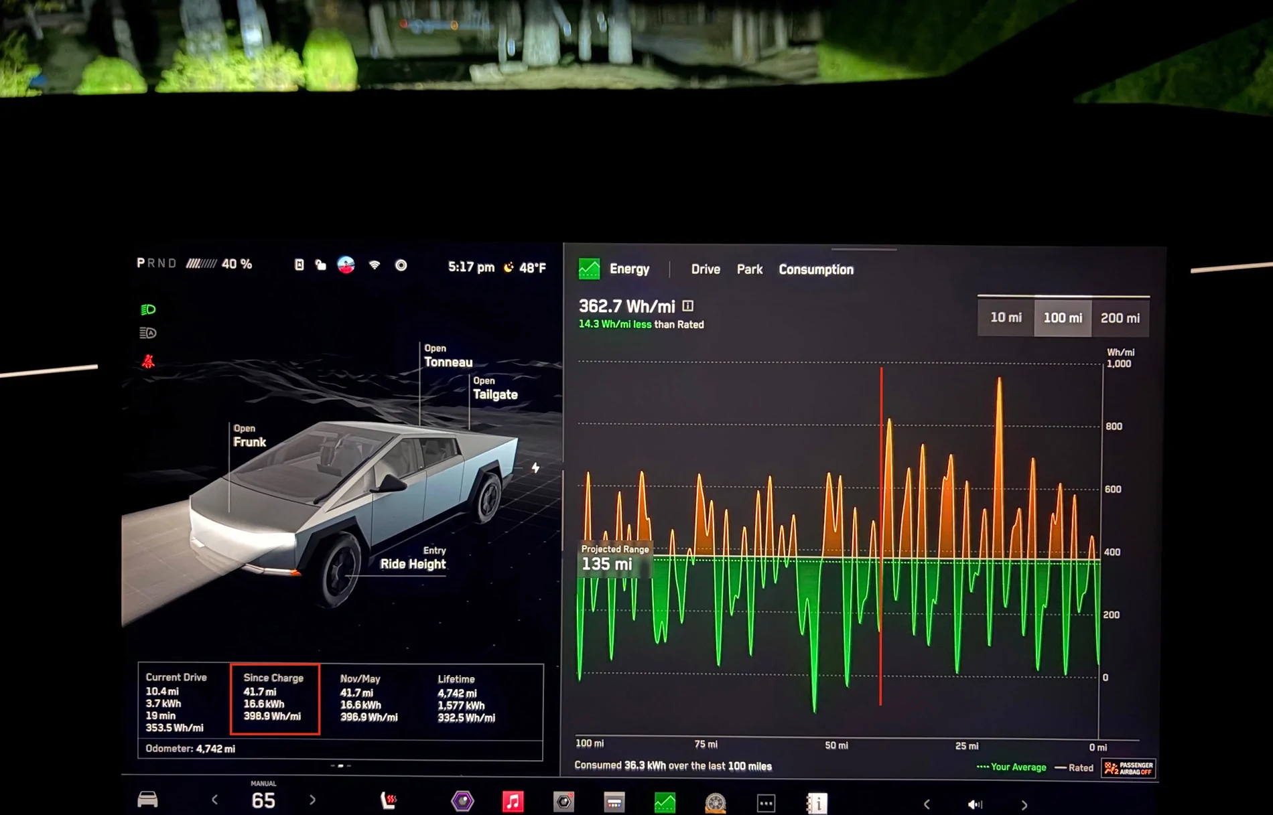Open the vehicle Controls car icon
1273x815 pixels.
[x=147, y=800]
